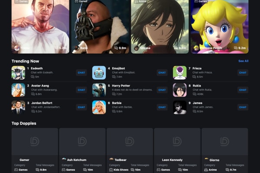
Task: Open the Tedbear dopple card
Action: [x=130, y=151]
